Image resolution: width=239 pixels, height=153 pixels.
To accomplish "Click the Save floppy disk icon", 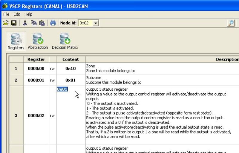I will click(x=14, y=23).
